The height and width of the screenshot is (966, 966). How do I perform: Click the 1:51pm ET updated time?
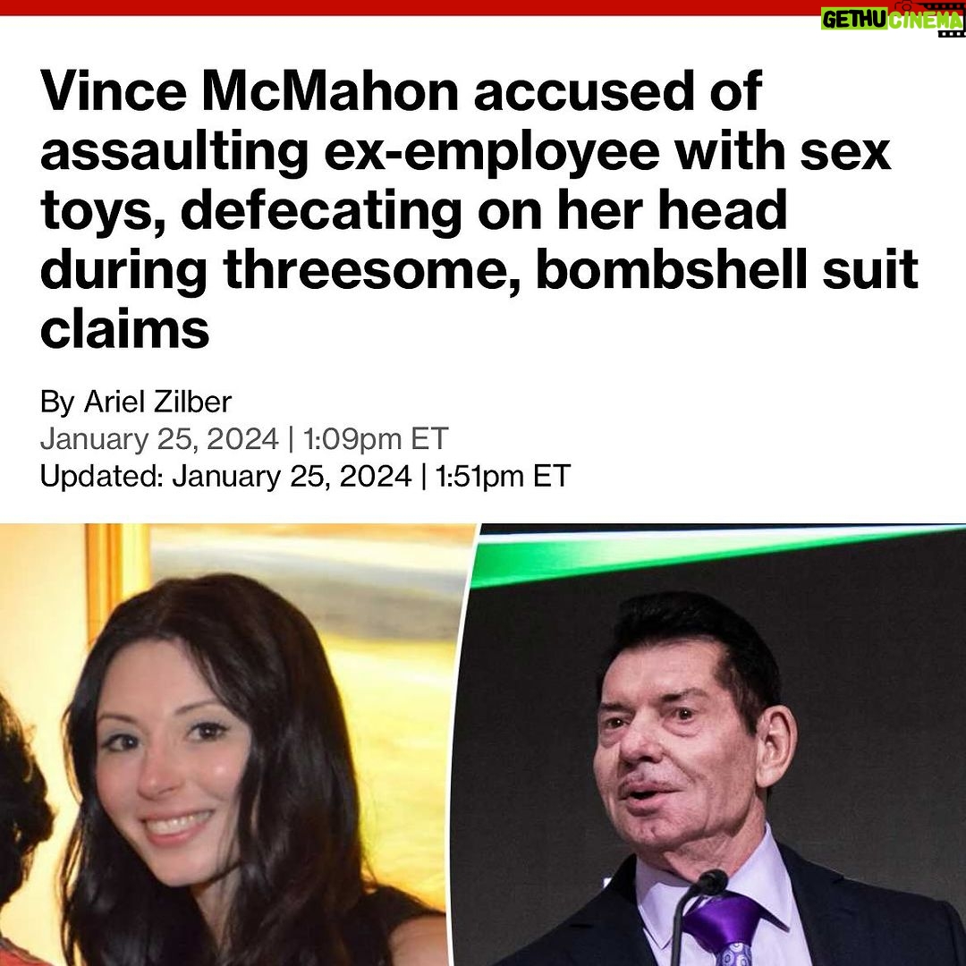click(503, 476)
